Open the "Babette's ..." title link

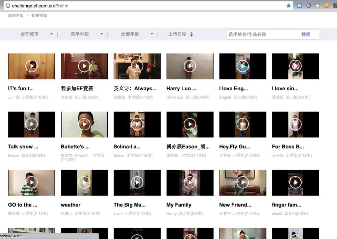(x=75, y=147)
